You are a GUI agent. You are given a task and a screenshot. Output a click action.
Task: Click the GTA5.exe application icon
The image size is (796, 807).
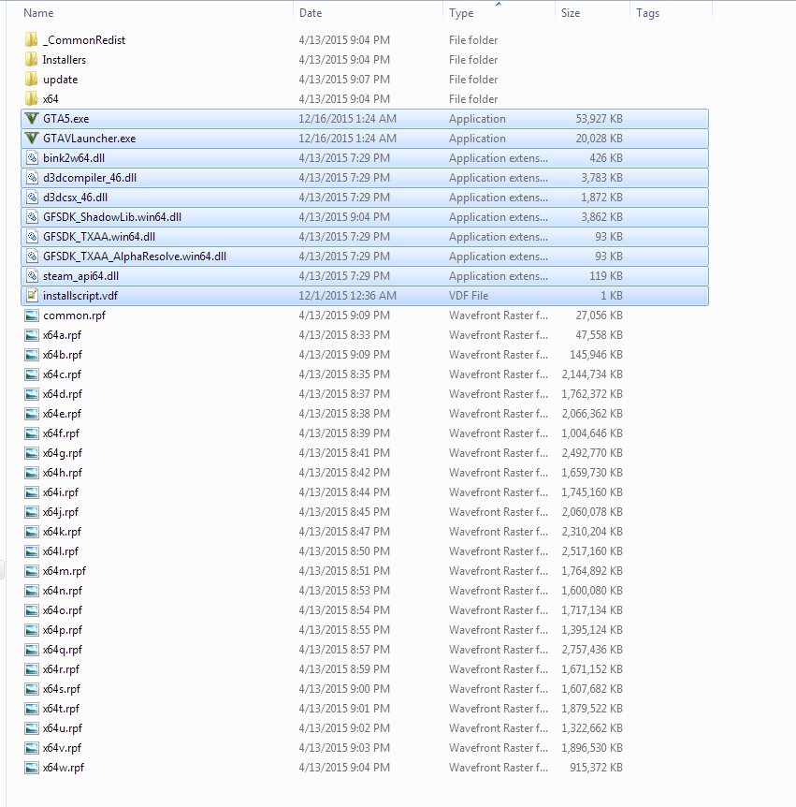click(32, 119)
